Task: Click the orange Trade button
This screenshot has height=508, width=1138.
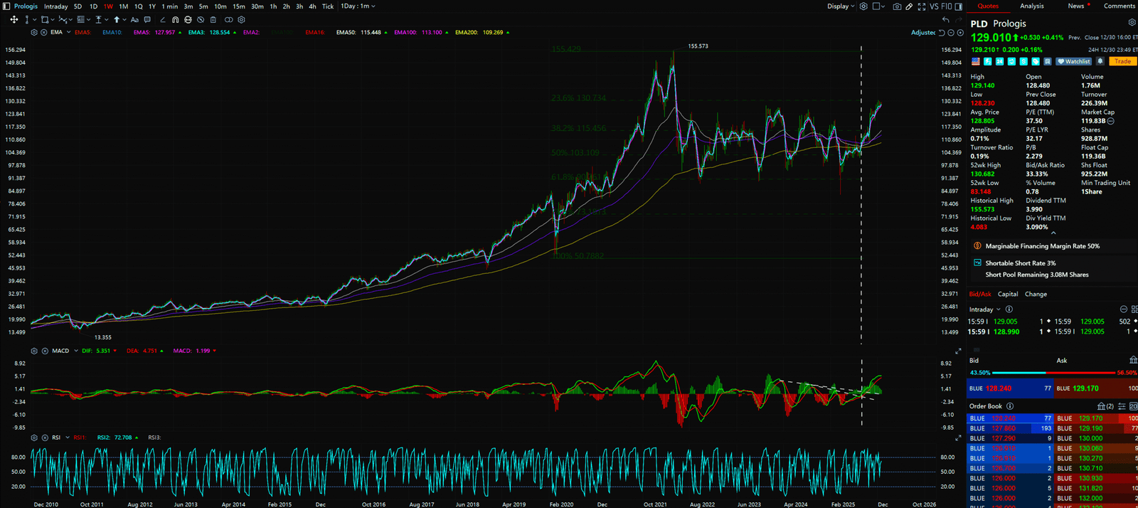Action: coord(1122,62)
